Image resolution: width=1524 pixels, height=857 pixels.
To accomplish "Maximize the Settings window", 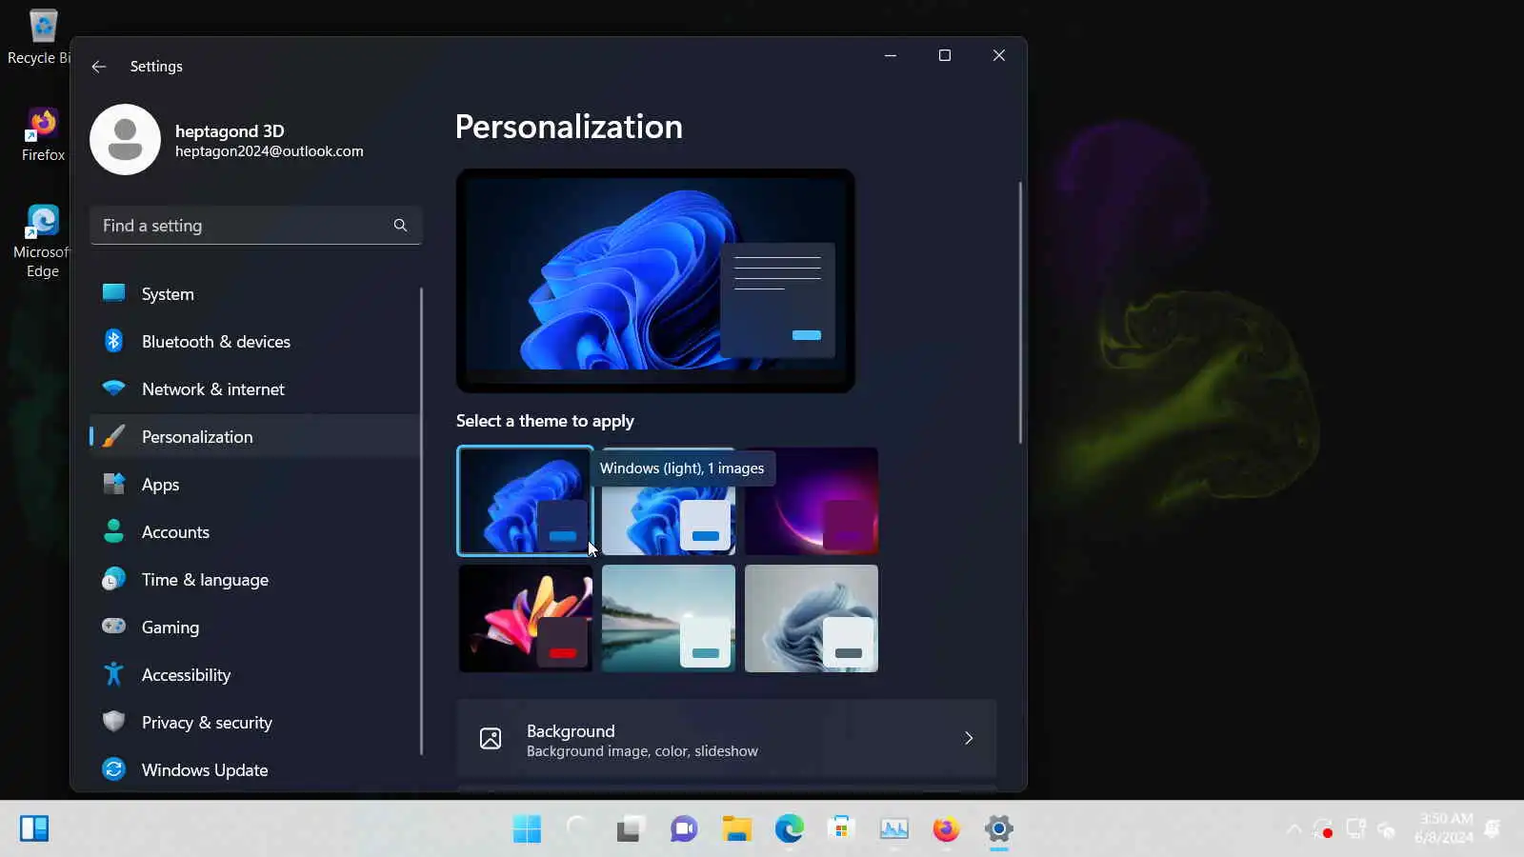I will [945, 55].
